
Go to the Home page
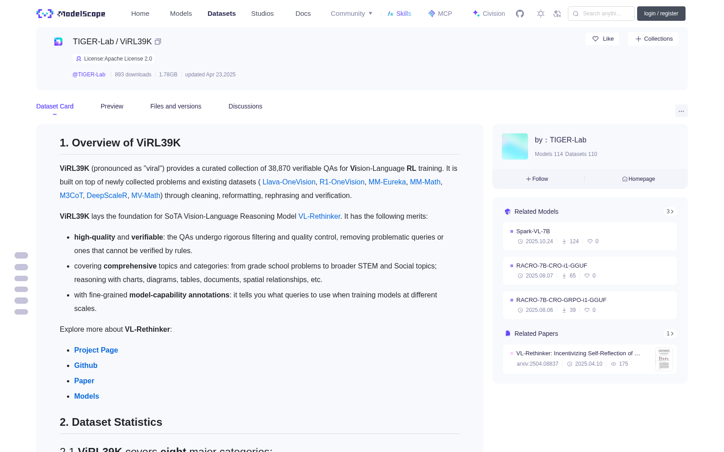tap(140, 14)
